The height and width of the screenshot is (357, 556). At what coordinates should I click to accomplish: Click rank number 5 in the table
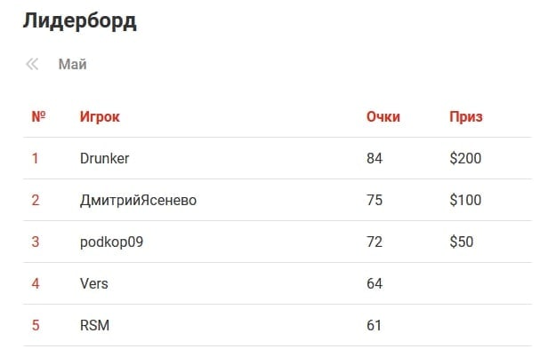pos(36,325)
